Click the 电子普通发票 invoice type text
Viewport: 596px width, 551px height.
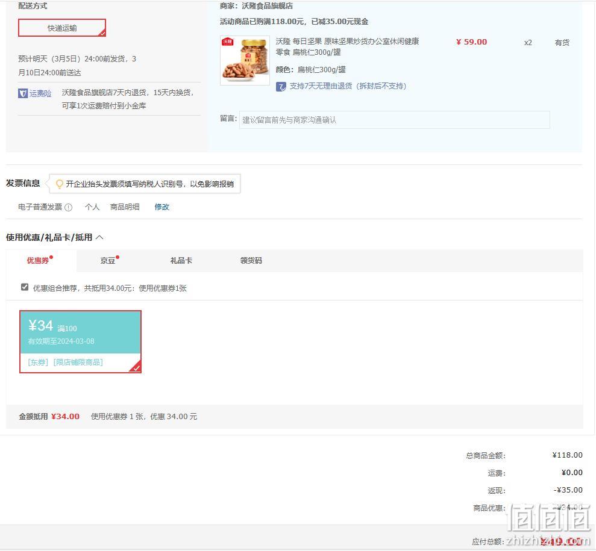40,207
